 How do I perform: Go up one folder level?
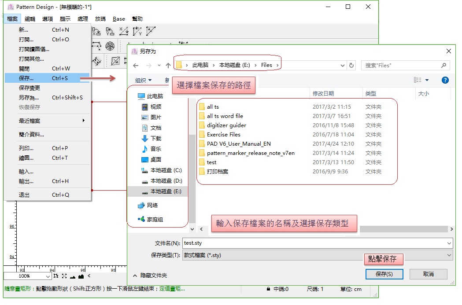(x=168, y=66)
